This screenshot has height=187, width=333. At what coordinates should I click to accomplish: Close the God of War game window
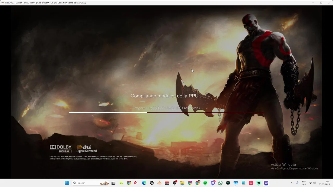(329, 3)
